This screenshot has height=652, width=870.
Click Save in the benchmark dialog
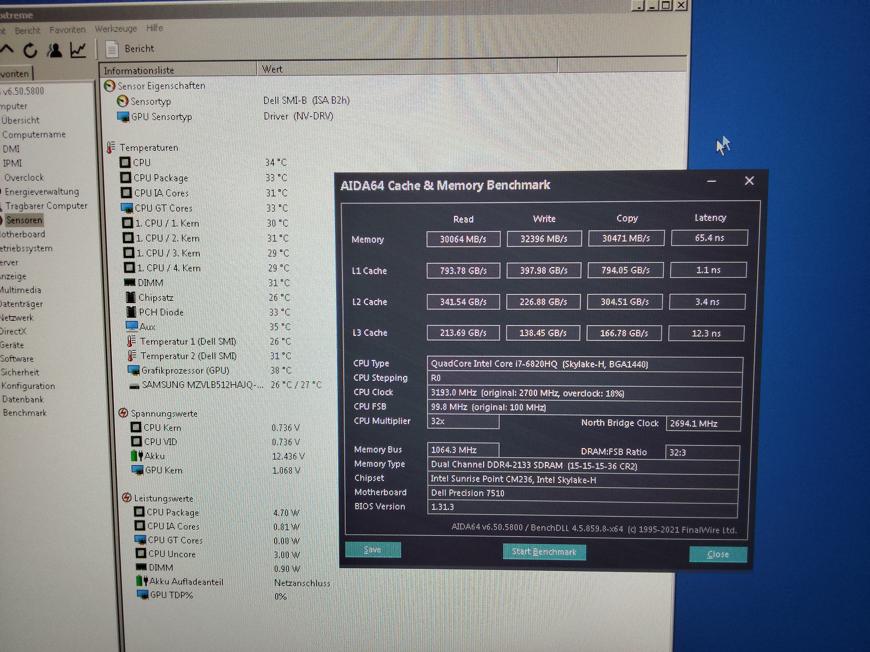point(373,549)
